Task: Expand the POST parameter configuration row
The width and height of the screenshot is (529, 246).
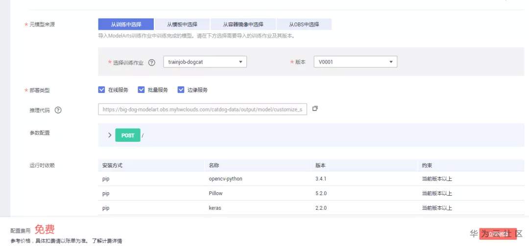Action: click(x=110, y=135)
